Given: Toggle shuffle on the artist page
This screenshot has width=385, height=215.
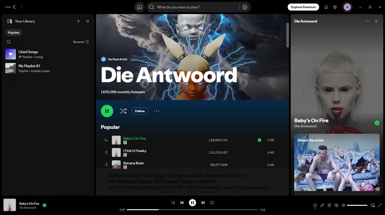Looking at the screenshot, I should click(x=123, y=111).
